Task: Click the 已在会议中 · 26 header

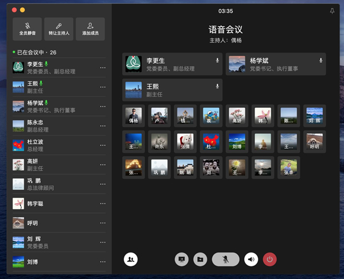Action: [34, 52]
